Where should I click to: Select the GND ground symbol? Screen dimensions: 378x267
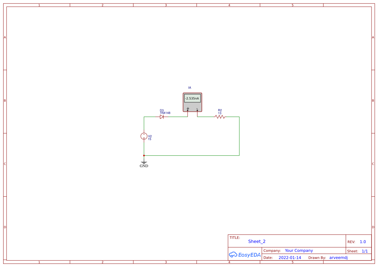coord(144,164)
